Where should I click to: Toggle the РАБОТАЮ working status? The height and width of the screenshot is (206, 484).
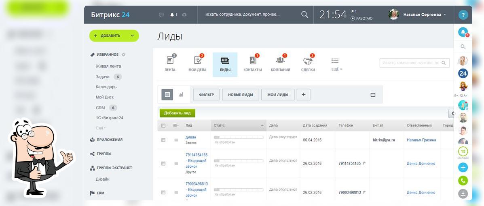pyautogui.click(x=361, y=19)
